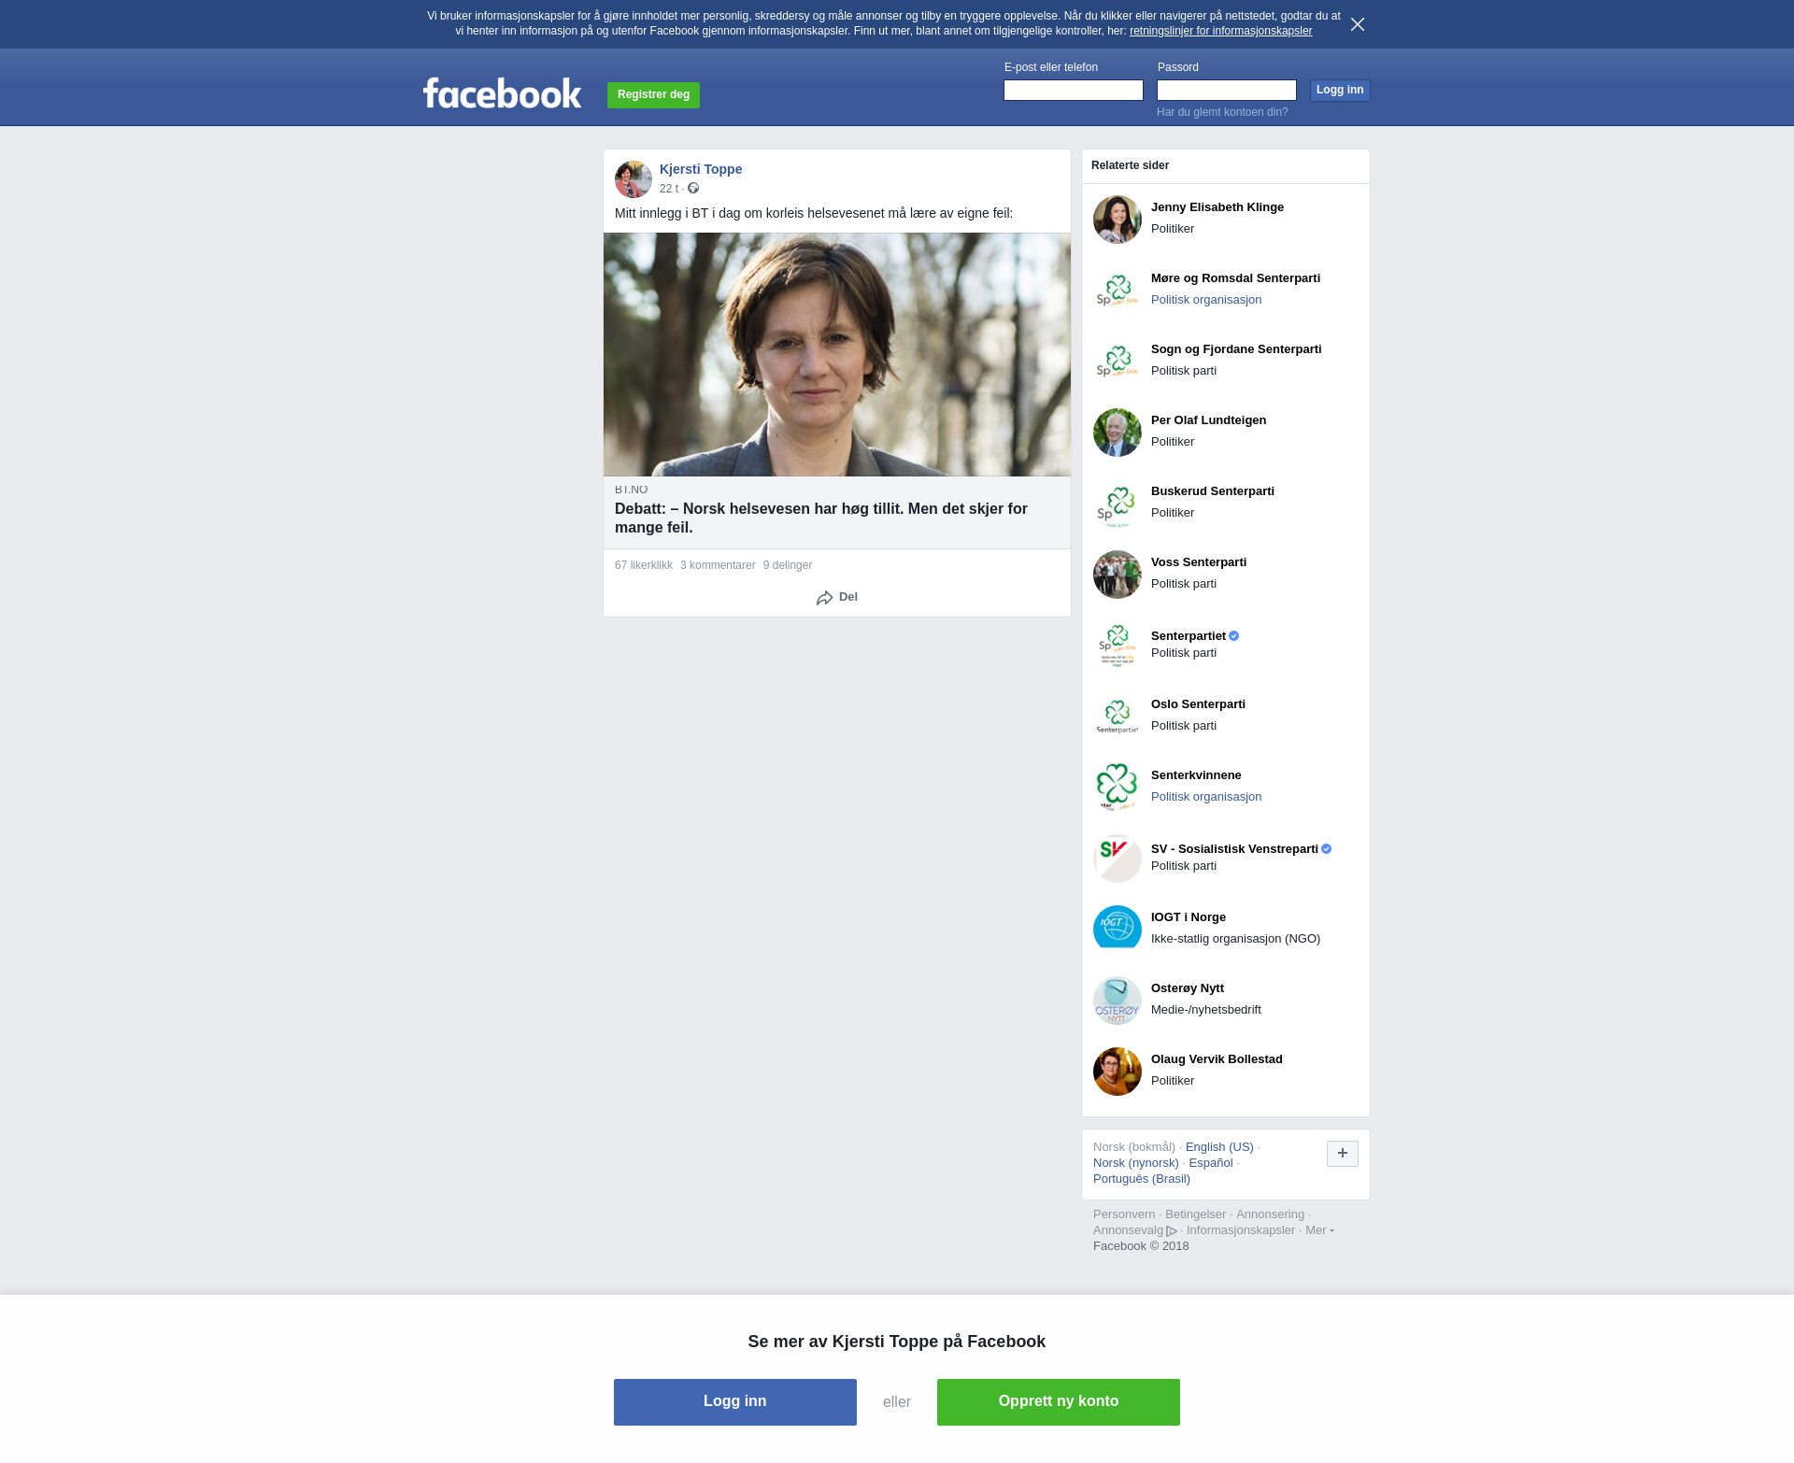Click SV verified badge icon
This screenshot has width=1794, height=1463.
click(x=1327, y=849)
